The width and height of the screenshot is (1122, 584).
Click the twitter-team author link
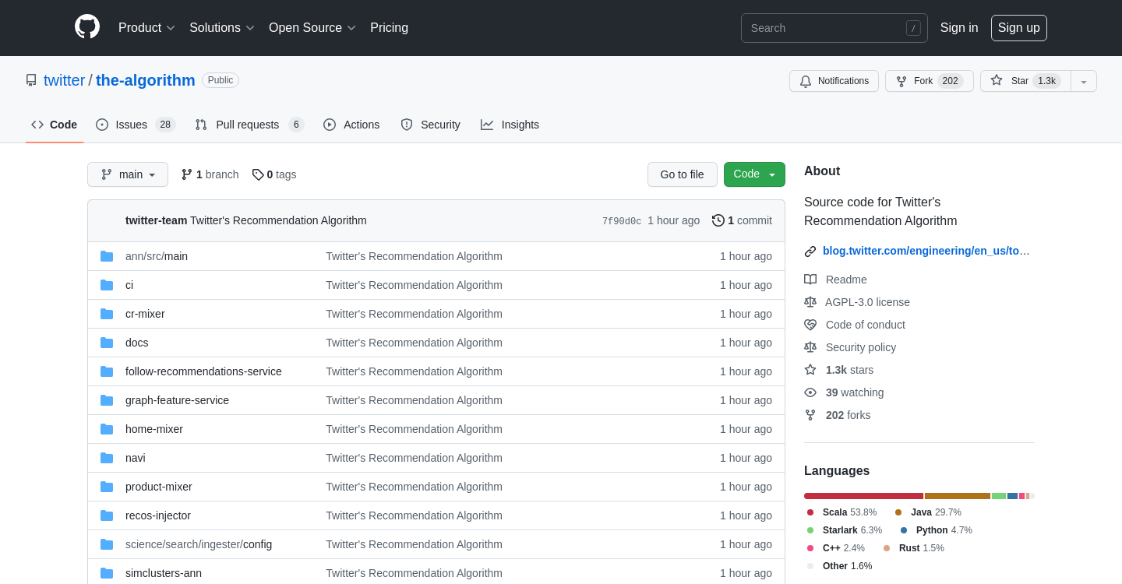pyautogui.click(x=156, y=220)
